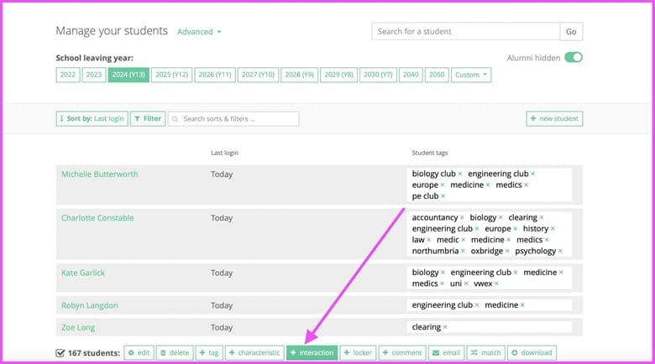The height and width of the screenshot is (364, 655).
Task: Open Kate Garlick's profile
Action: tap(82, 273)
